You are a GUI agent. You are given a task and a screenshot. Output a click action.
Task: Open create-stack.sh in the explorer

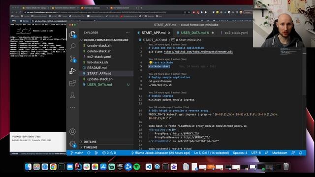pyautogui.click(x=99, y=46)
